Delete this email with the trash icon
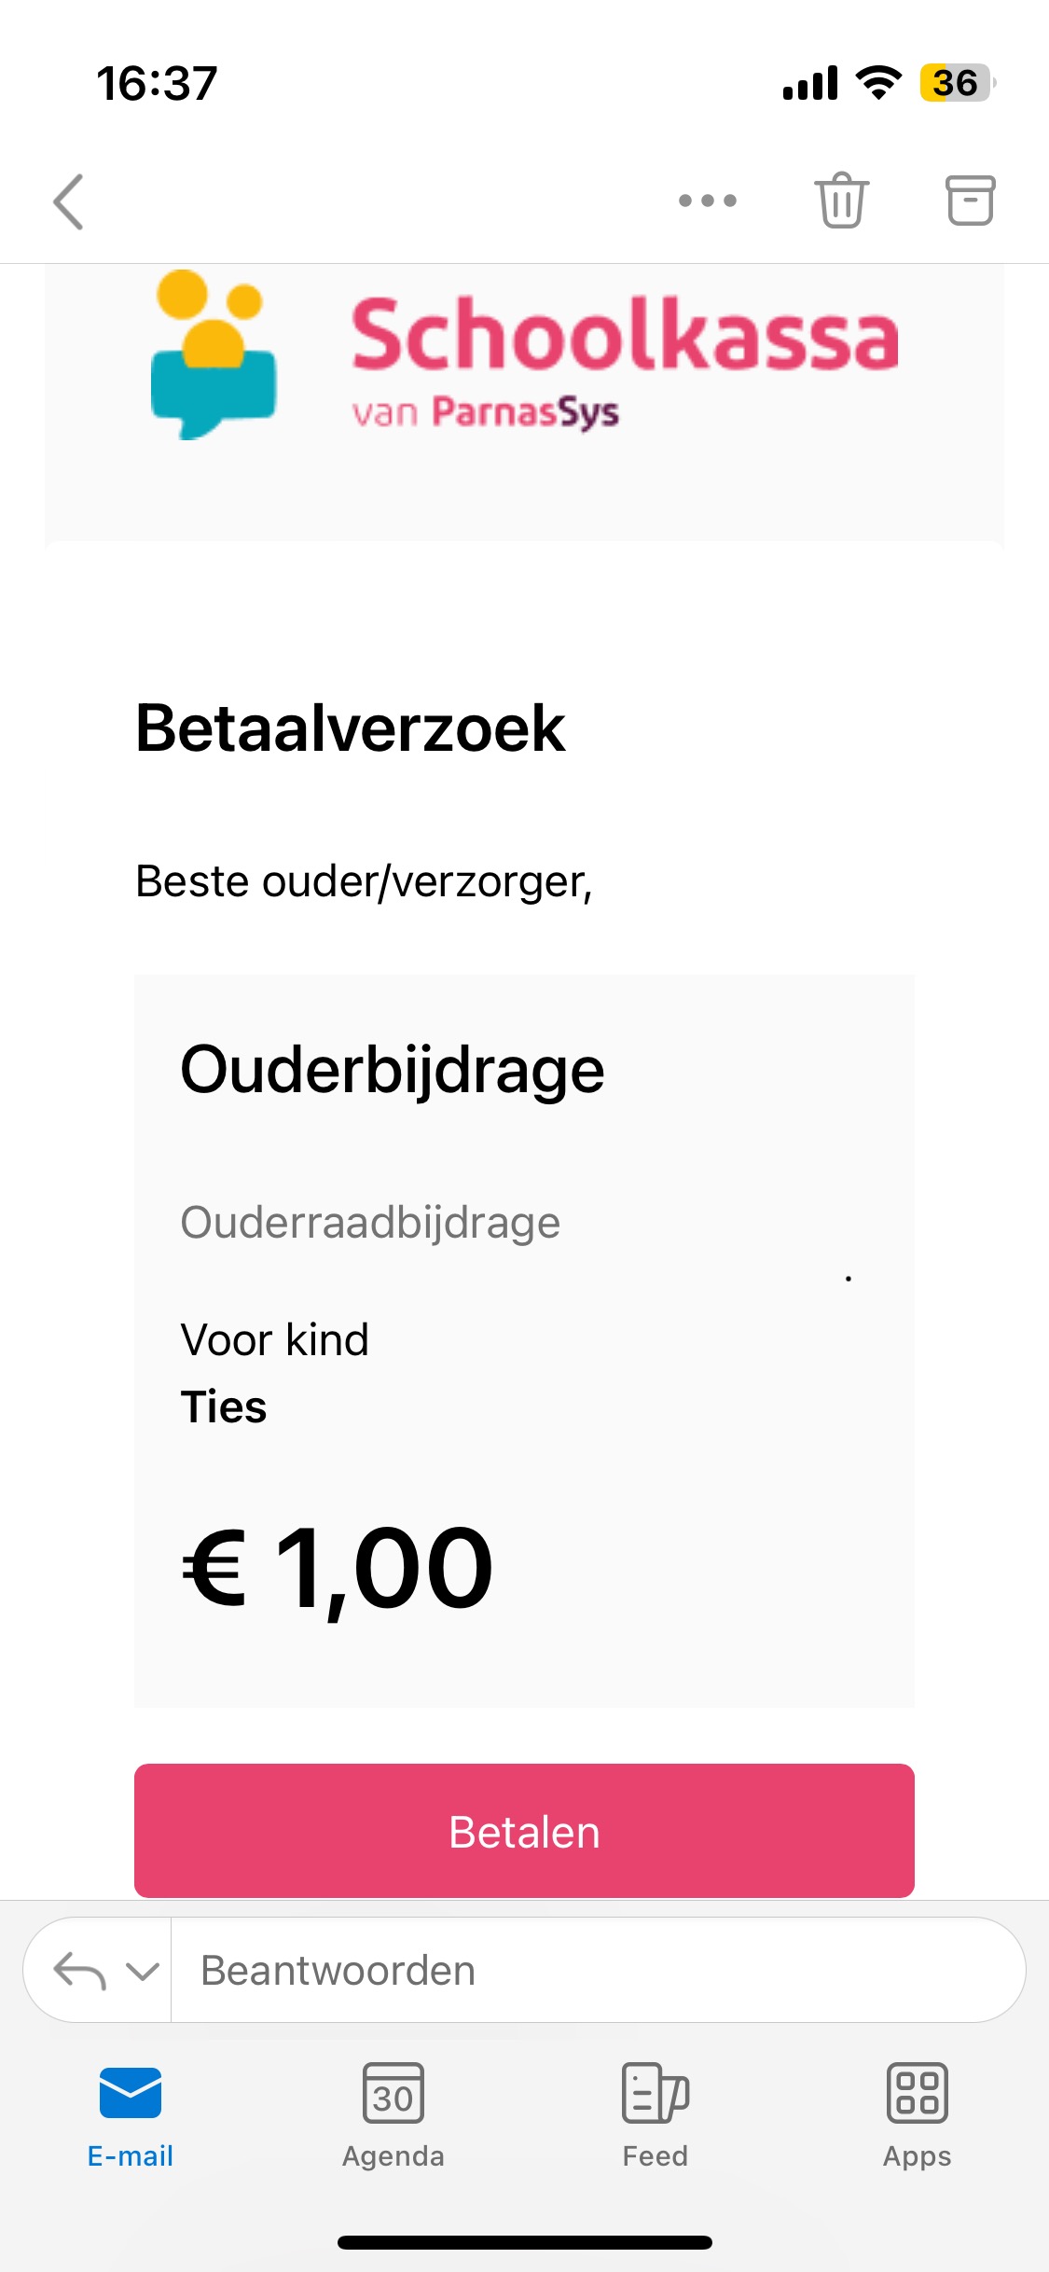 coord(842,201)
